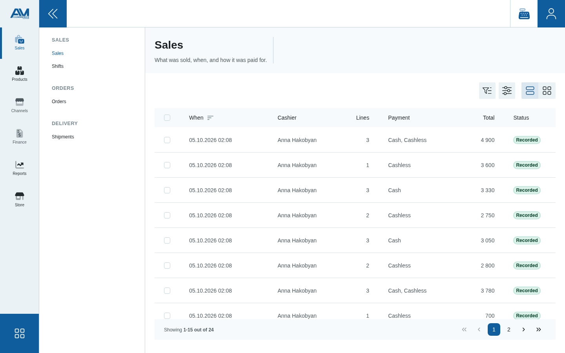Open Shipments in the submenu

(63, 137)
